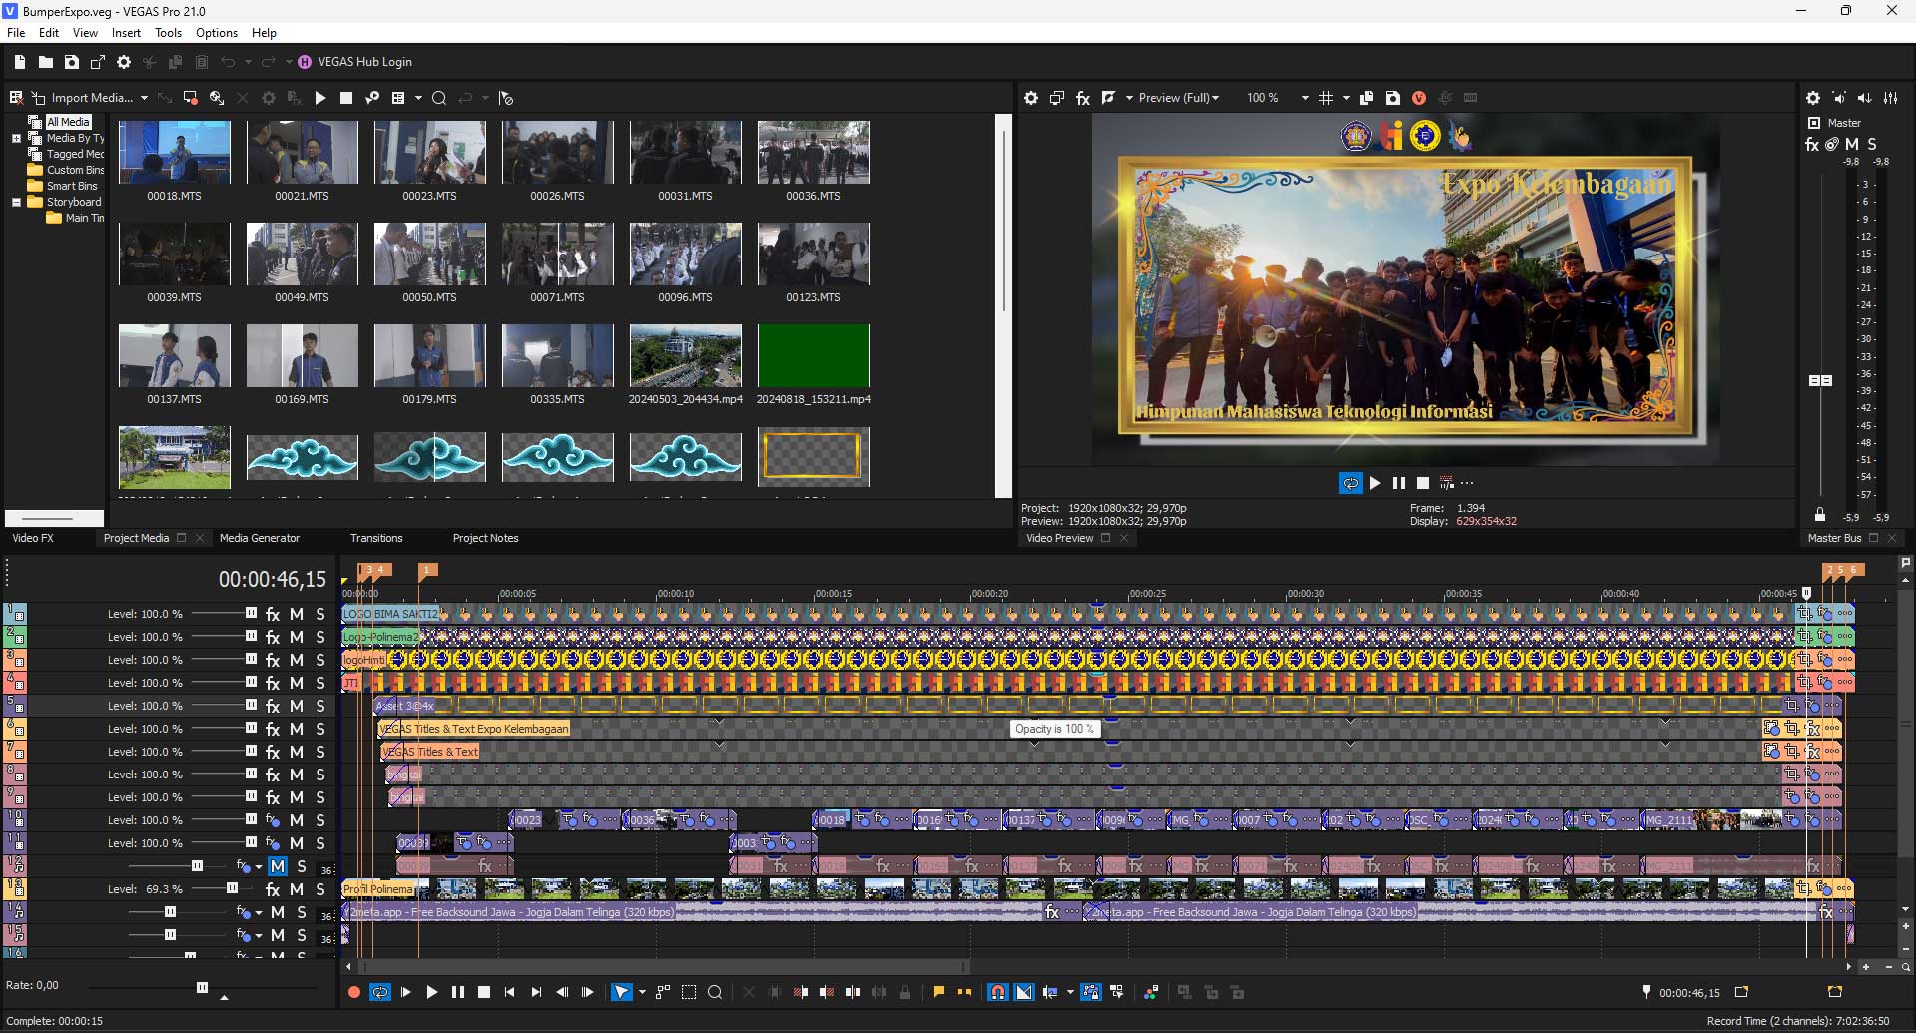Mute the Master bus
This screenshot has width=1916, height=1033.
1852,144
